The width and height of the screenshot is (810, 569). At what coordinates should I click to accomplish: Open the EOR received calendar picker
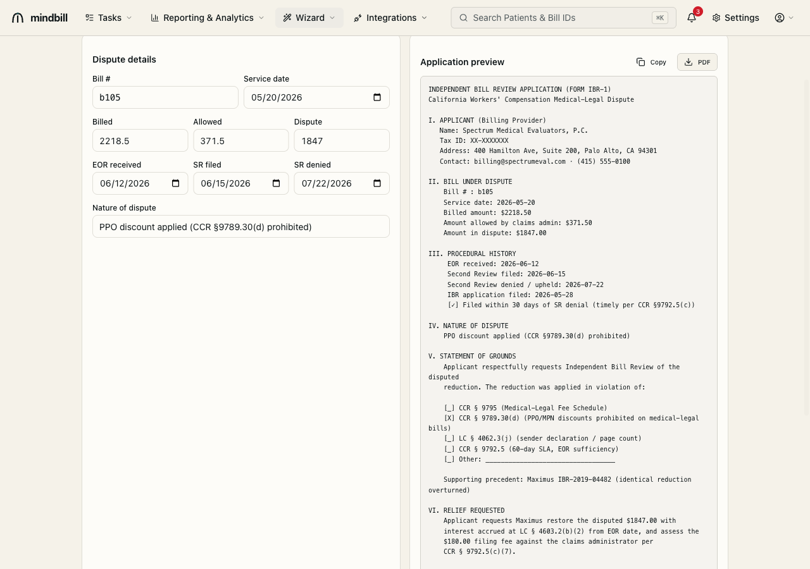click(x=176, y=183)
